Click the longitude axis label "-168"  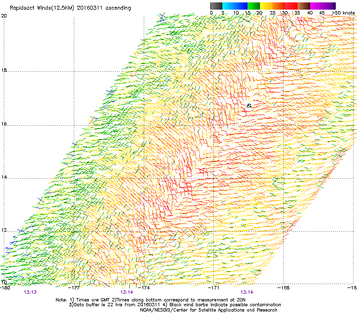pos(284,288)
